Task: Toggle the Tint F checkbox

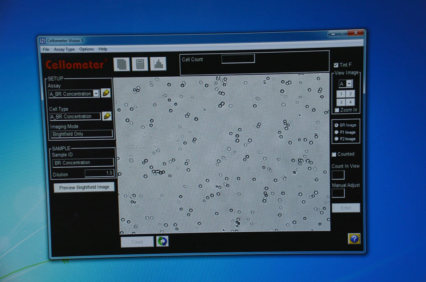Action: click(336, 65)
